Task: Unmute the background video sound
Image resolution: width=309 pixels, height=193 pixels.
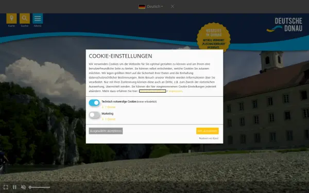Action: point(23,187)
